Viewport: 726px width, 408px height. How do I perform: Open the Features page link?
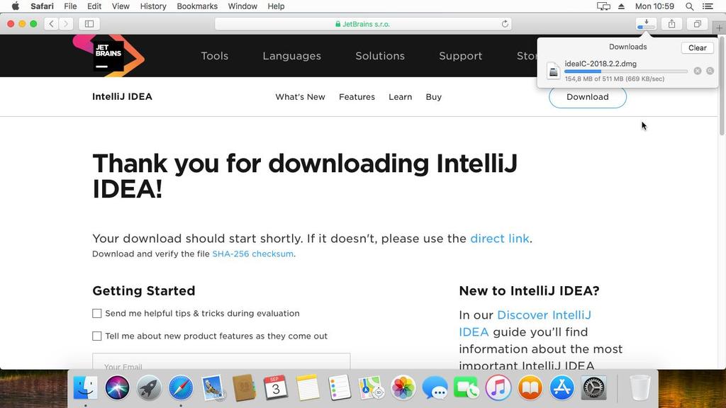(x=357, y=96)
